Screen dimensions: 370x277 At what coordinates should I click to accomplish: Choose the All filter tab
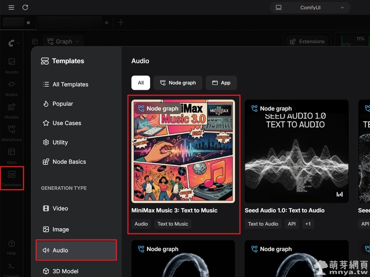[141, 83]
